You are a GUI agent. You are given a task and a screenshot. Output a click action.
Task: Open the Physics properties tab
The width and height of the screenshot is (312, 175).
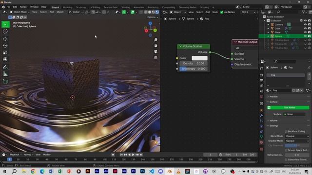tap(261, 126)
